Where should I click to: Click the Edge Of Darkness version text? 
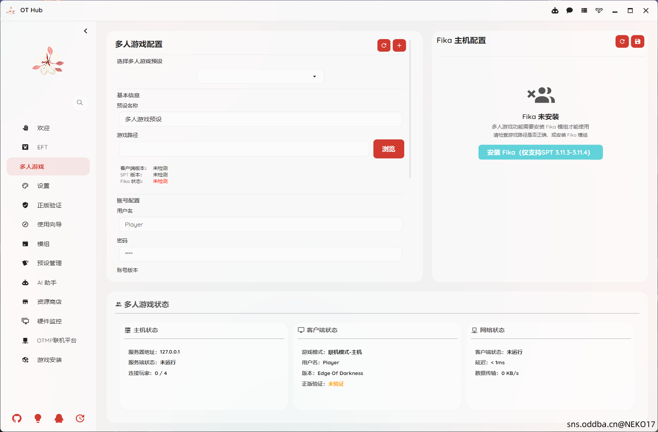pyautogui.click(x=340, y=373)
